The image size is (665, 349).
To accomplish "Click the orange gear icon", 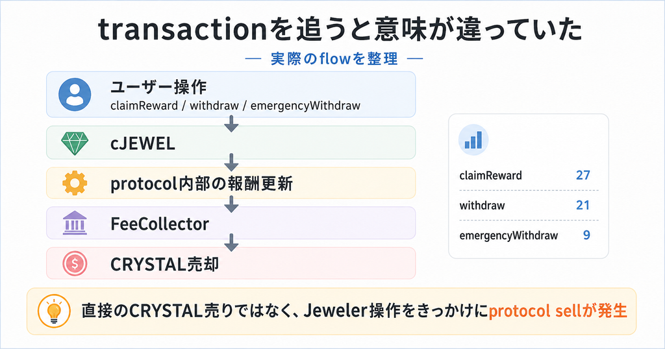I will pos(75,184).
